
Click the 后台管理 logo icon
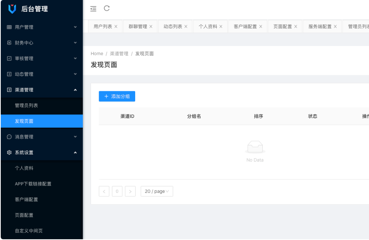13,9
